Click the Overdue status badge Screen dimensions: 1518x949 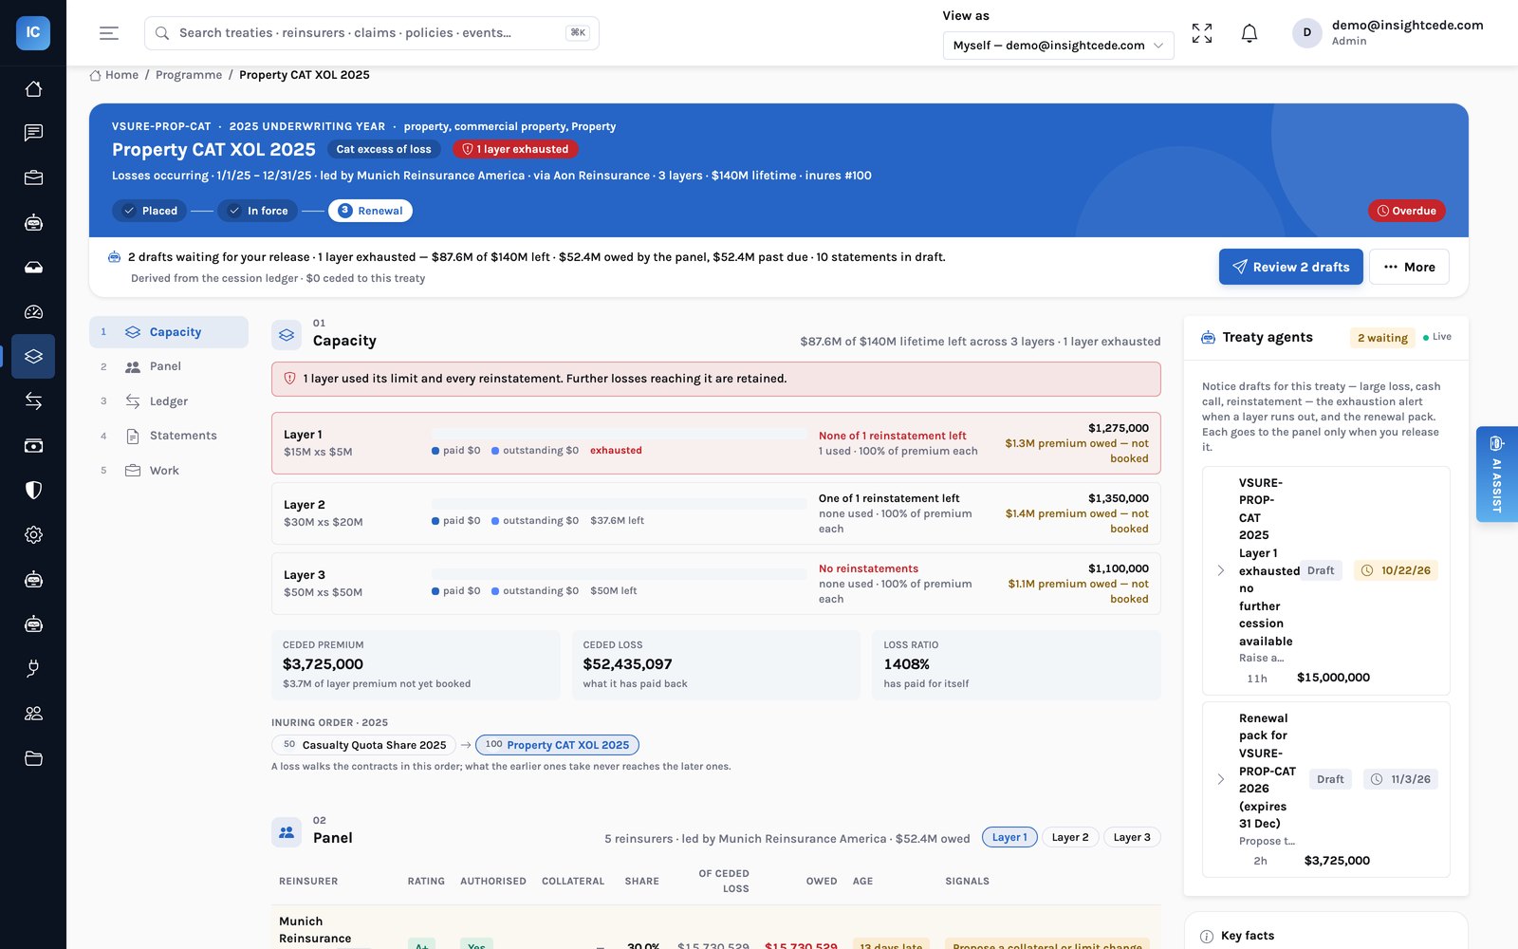pyautogui.click(x=1406, y=211)
